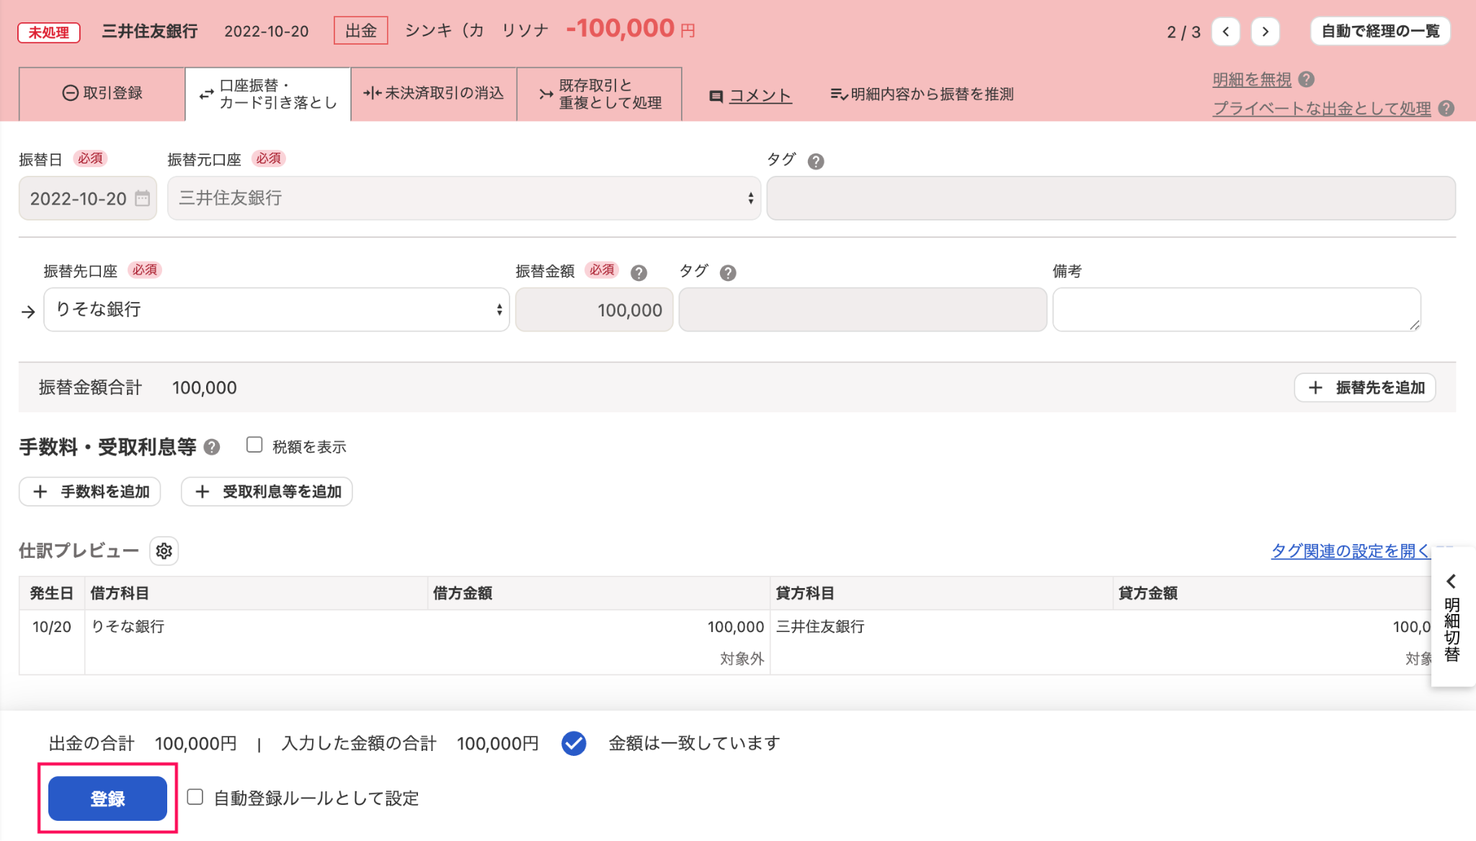This screenshot has height=841, width=1476.
Task: Click the 振替金額 field showing 100,000
Action: (x=595, y=310)
